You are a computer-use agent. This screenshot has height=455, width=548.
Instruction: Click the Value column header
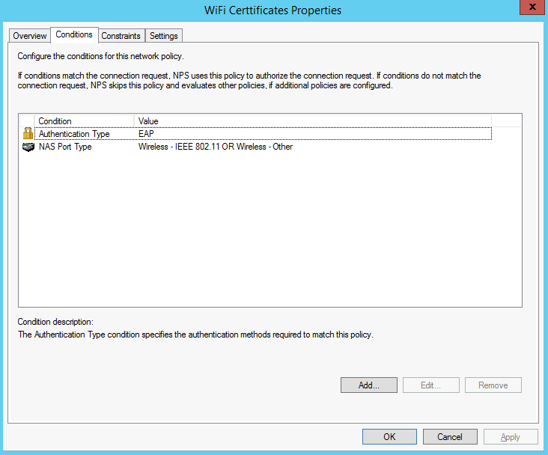(x=313, y=121)
